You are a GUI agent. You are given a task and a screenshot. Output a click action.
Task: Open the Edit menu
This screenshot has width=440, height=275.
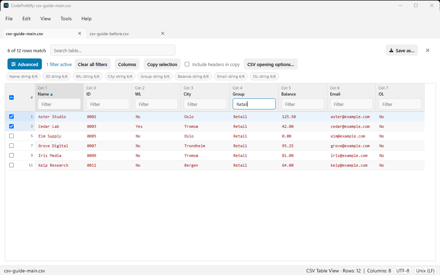[26, 19]
